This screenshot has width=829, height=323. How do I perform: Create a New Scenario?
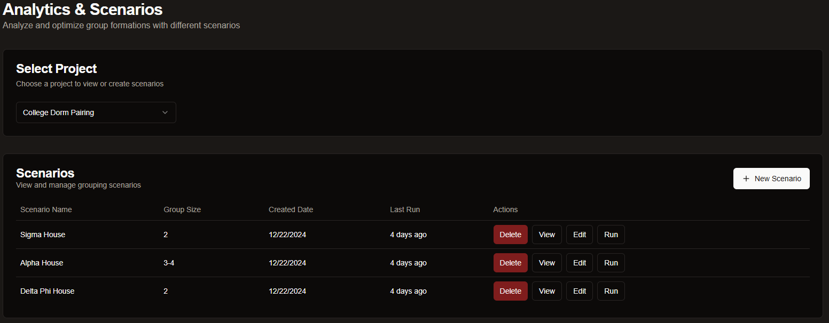(x=771, y=178)
